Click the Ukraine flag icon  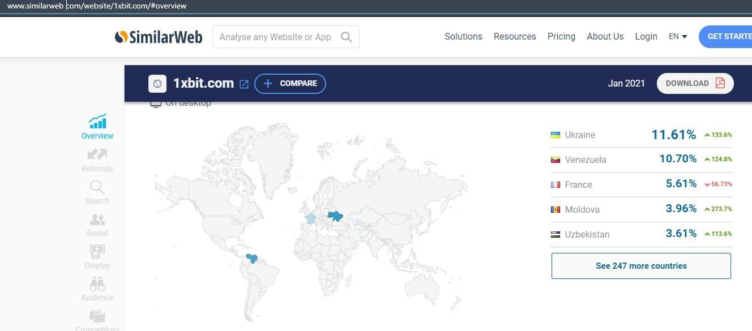[556, 135]
